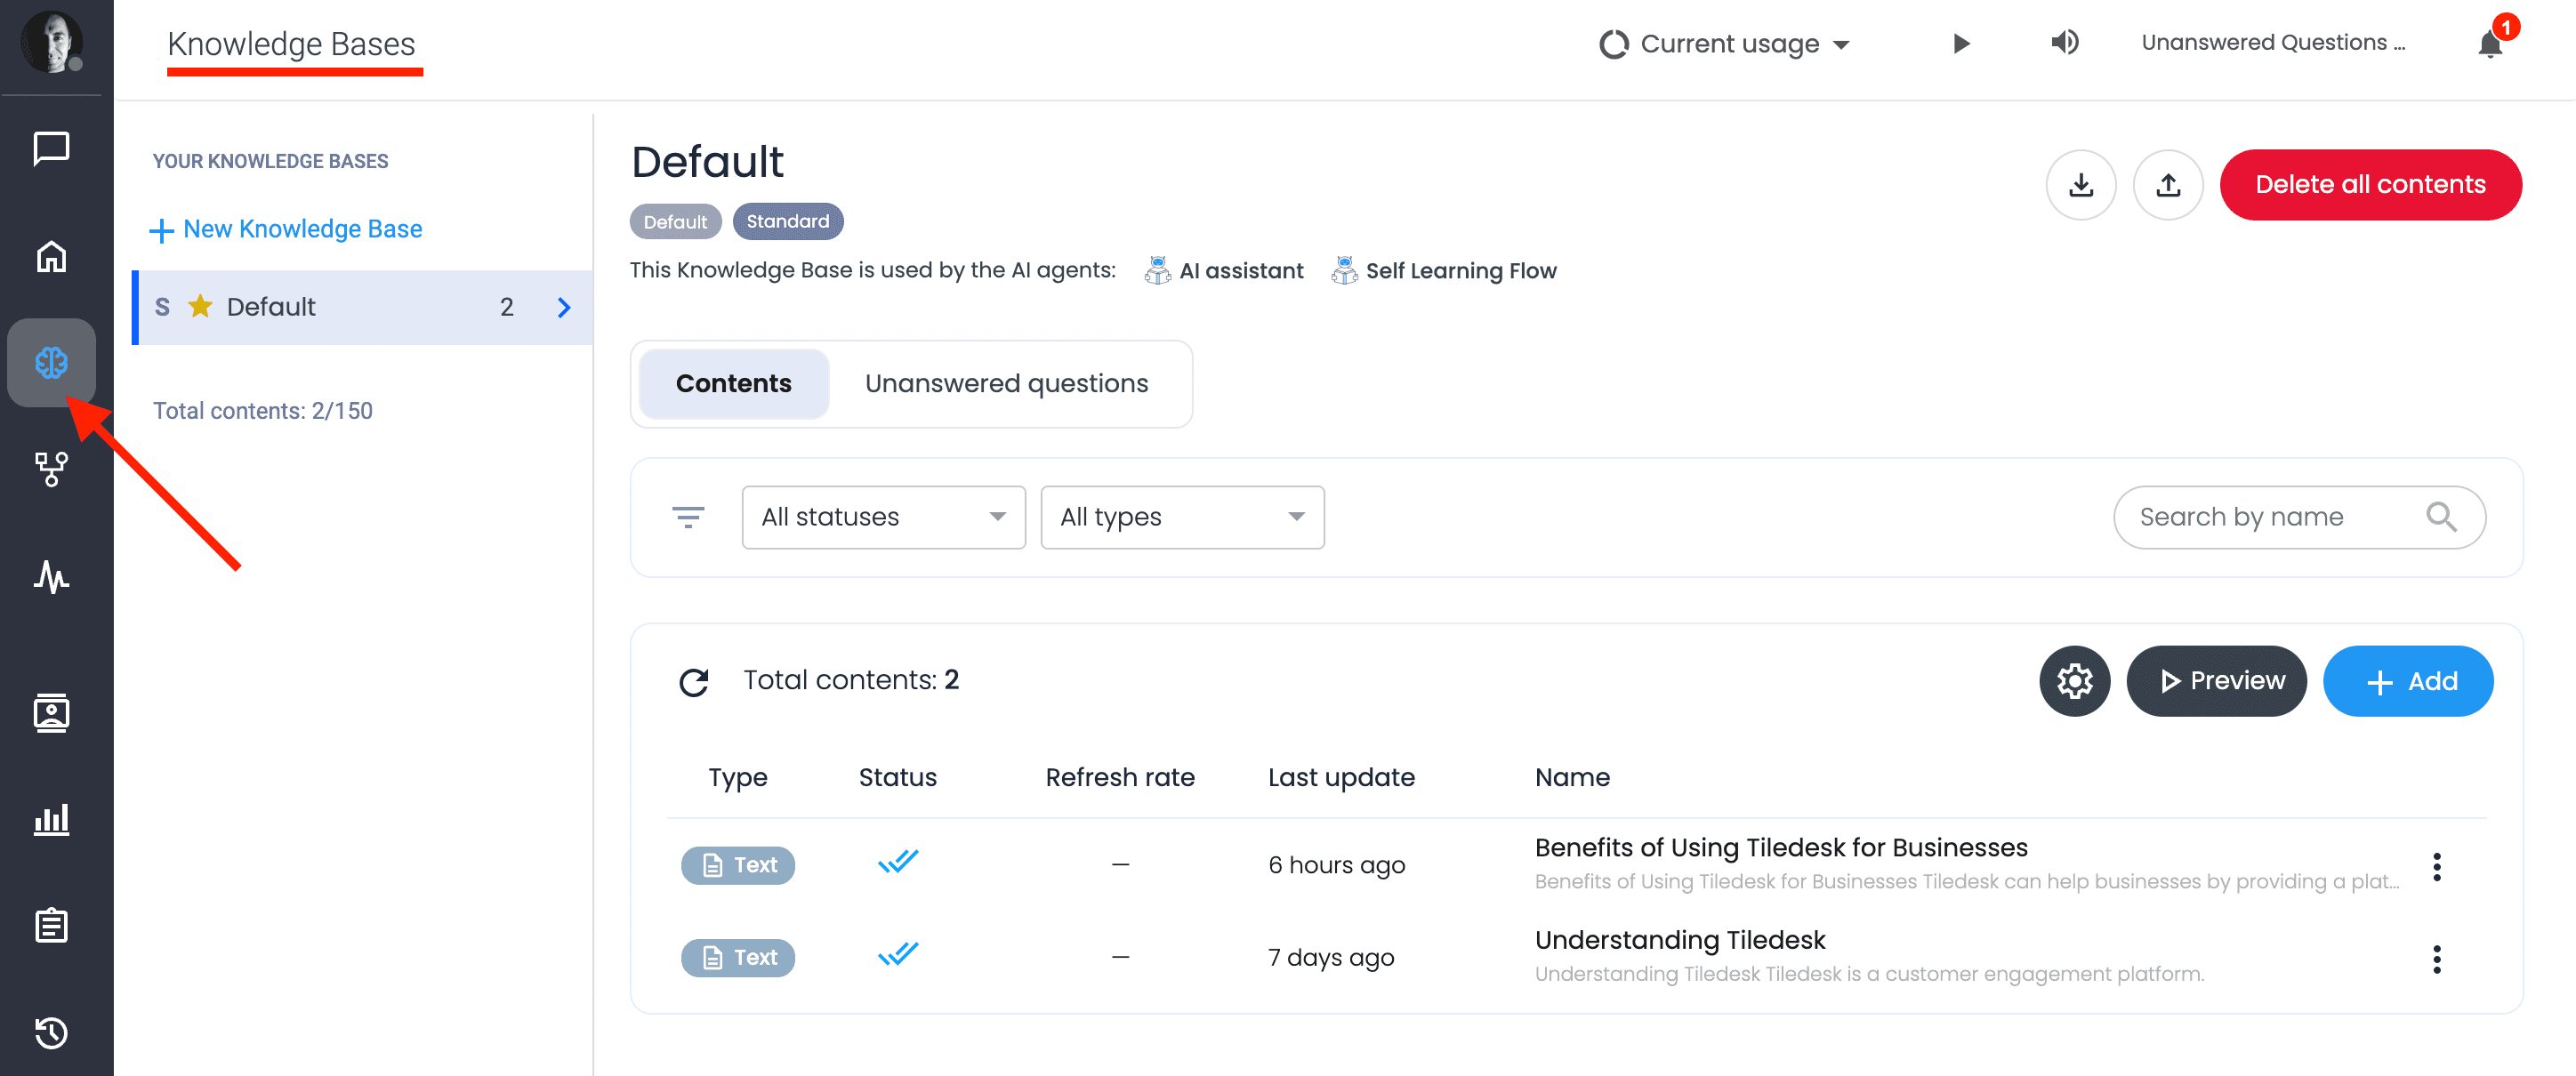Click the search magnifier icon
Screen dimensions: 2576x1076
2441,517
